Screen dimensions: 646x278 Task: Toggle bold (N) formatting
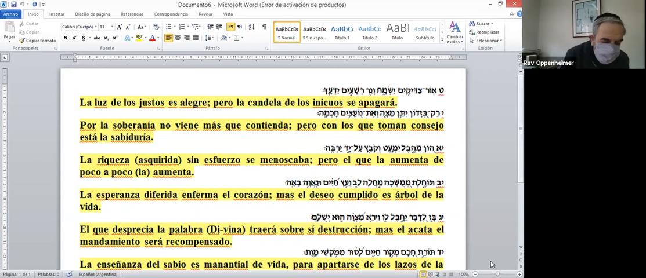point(65,38)
